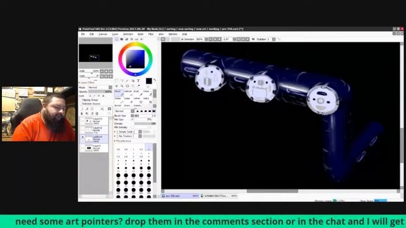The width and height of the screenshot is (406, 228).
Task: Enable the Selection Source checkbox
Action: tap(81, 103)
